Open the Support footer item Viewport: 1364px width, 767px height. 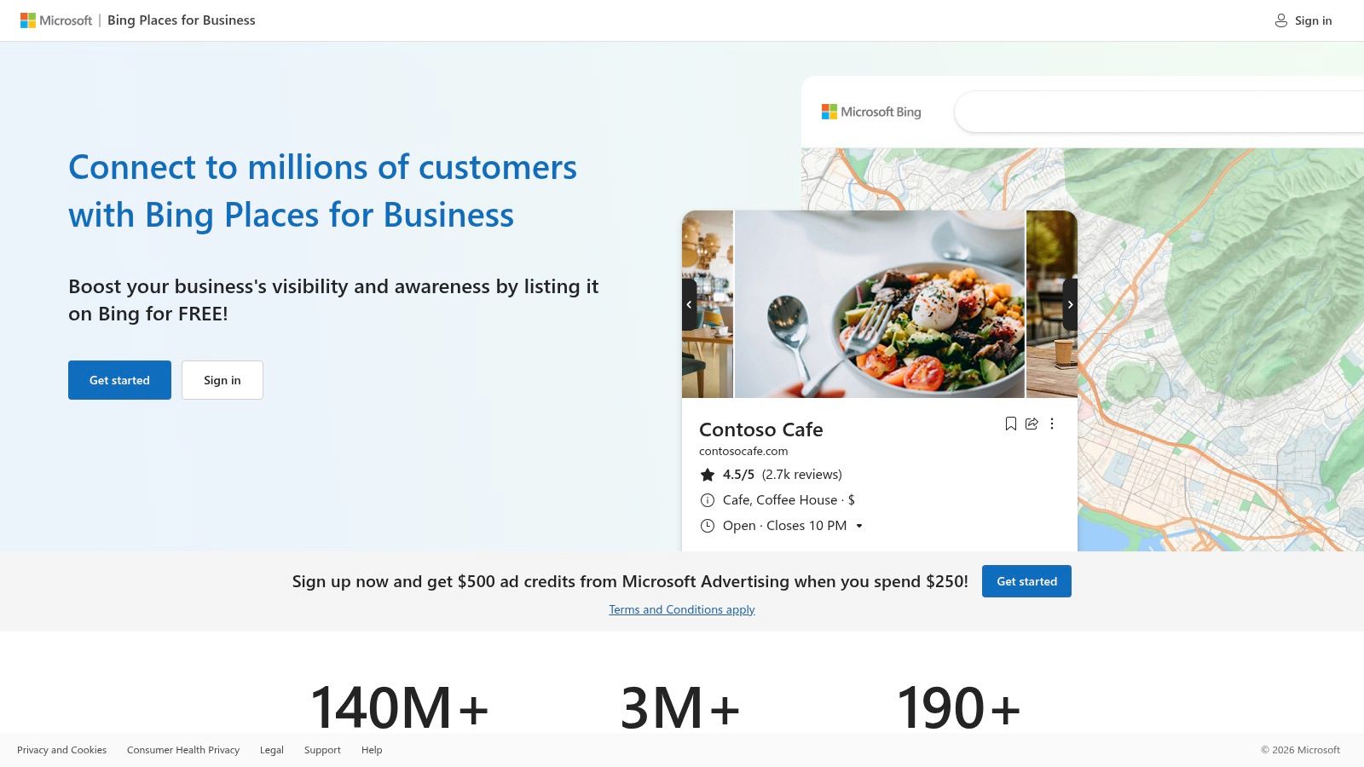click(322, 750)
